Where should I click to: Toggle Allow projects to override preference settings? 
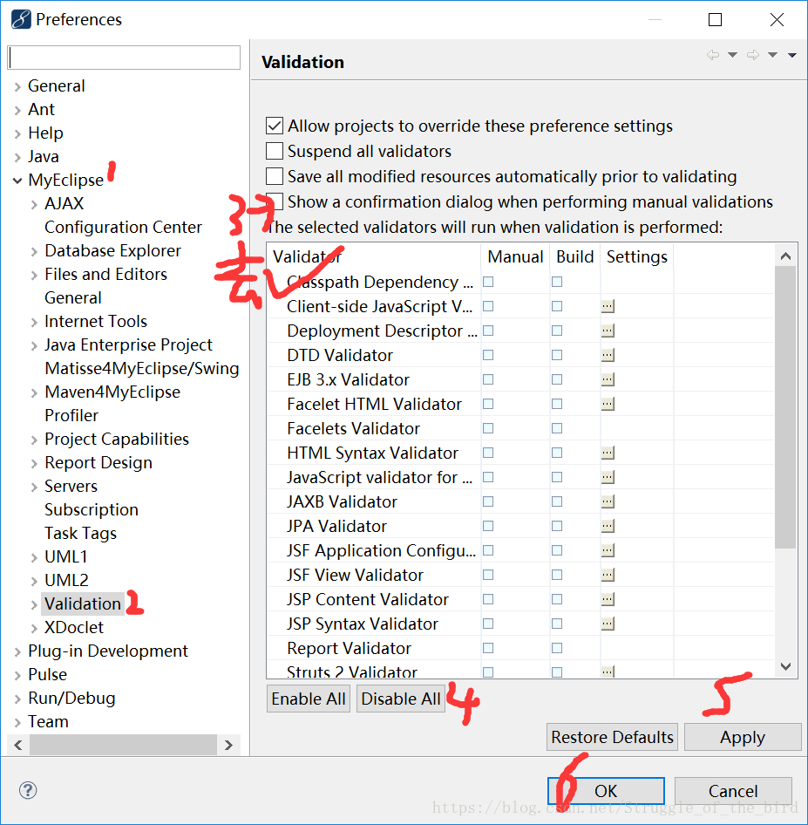[275, 126]
